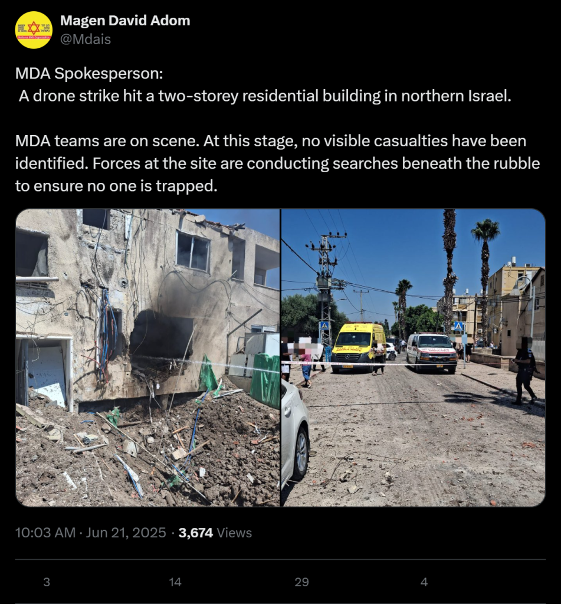
Task: Click the white ambulance in right photo
Action: pyautogui.click(x=432, y=353)
